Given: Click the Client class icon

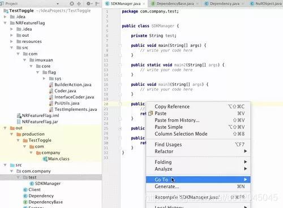Looking at the screenshot, I should pyautogui.click(x=25, y=190).
